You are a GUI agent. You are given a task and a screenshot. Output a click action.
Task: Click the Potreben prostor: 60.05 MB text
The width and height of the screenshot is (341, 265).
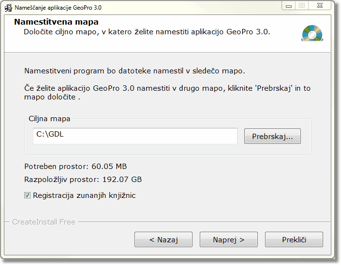tap(75, 167)
